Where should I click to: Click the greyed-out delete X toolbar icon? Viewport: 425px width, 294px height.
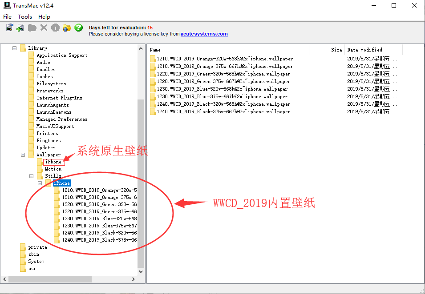point(44,28)
